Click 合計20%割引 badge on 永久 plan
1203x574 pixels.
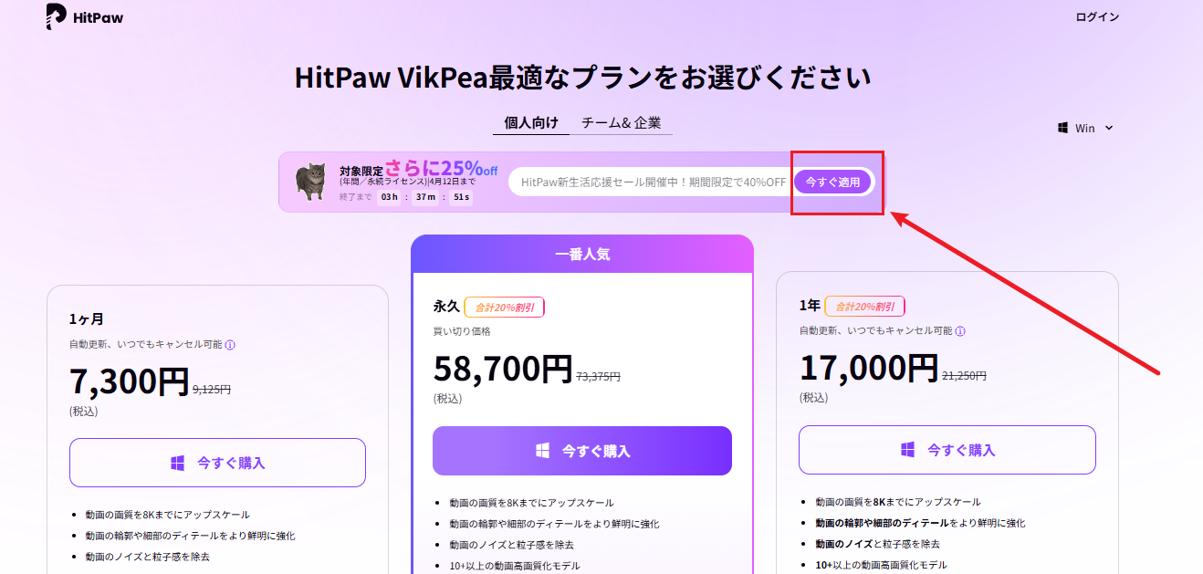pos(504,308)
